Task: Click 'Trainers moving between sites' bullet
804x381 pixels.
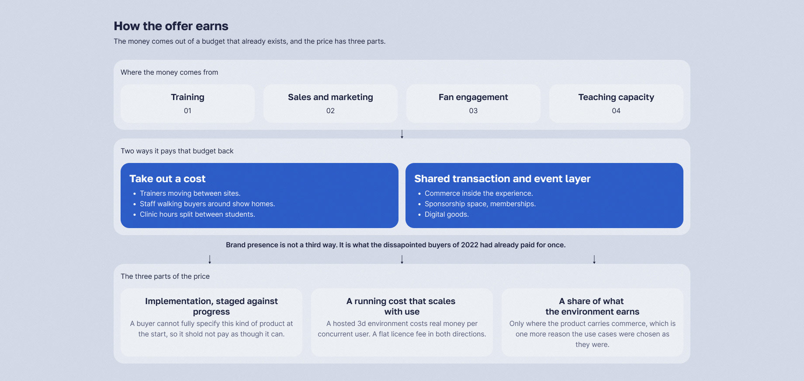Action: (x=190, y=193)
